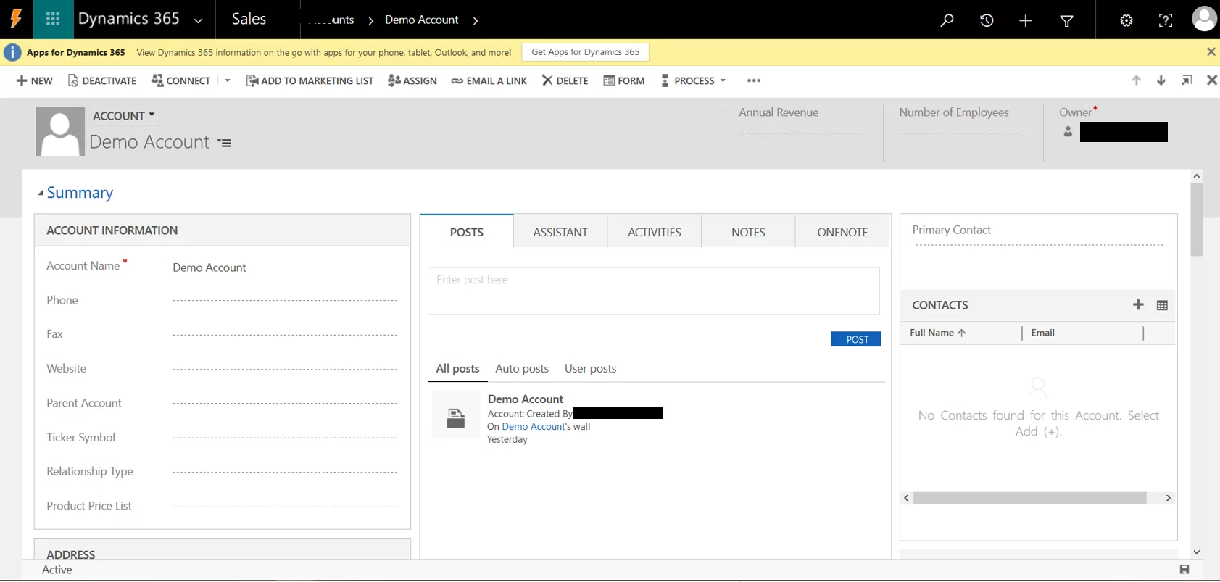This screenshot has height=582, width=1220.
Task: Click the Account Name field value
Action: tap(209, 267)
